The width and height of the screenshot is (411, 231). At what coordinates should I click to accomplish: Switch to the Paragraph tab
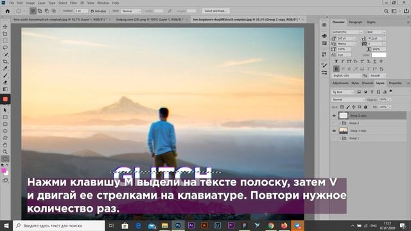click(355, 22)
